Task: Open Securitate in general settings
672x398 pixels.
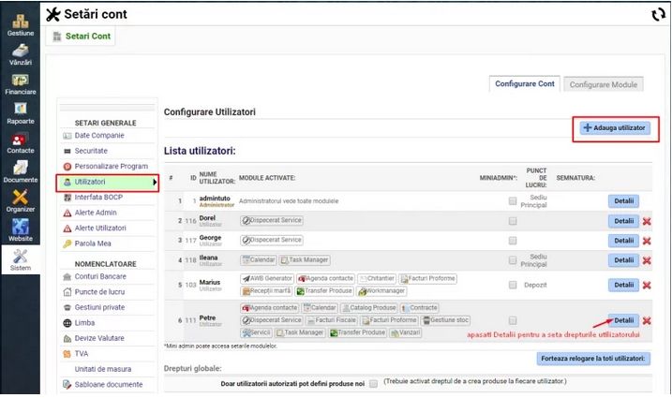Action: pyautogui.click(x=91, y=150)
